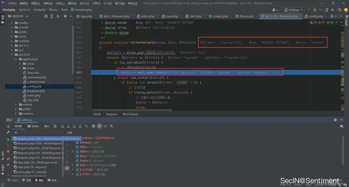Click step into icon in debugger toolbar
349x187 pixels.
68,126
